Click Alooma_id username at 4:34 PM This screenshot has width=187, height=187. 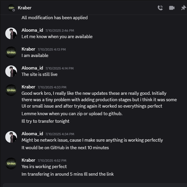pyautogui.click(x=32, y=134)
